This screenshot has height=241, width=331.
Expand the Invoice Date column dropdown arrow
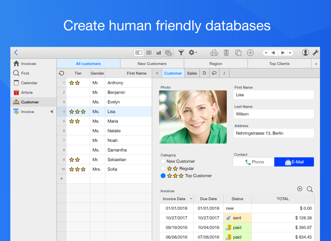click(191, 199)
